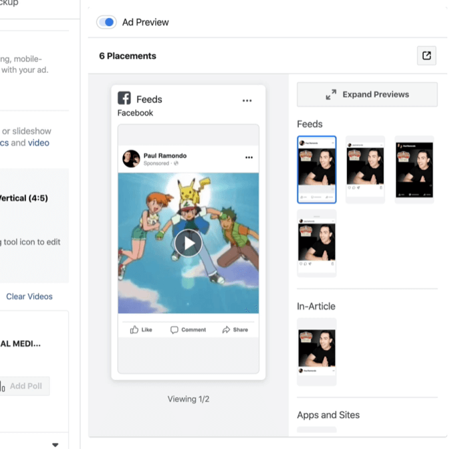The image size is (468, 449).
Task: Click the In-Article section heading
Action: (x=316, y=306)
